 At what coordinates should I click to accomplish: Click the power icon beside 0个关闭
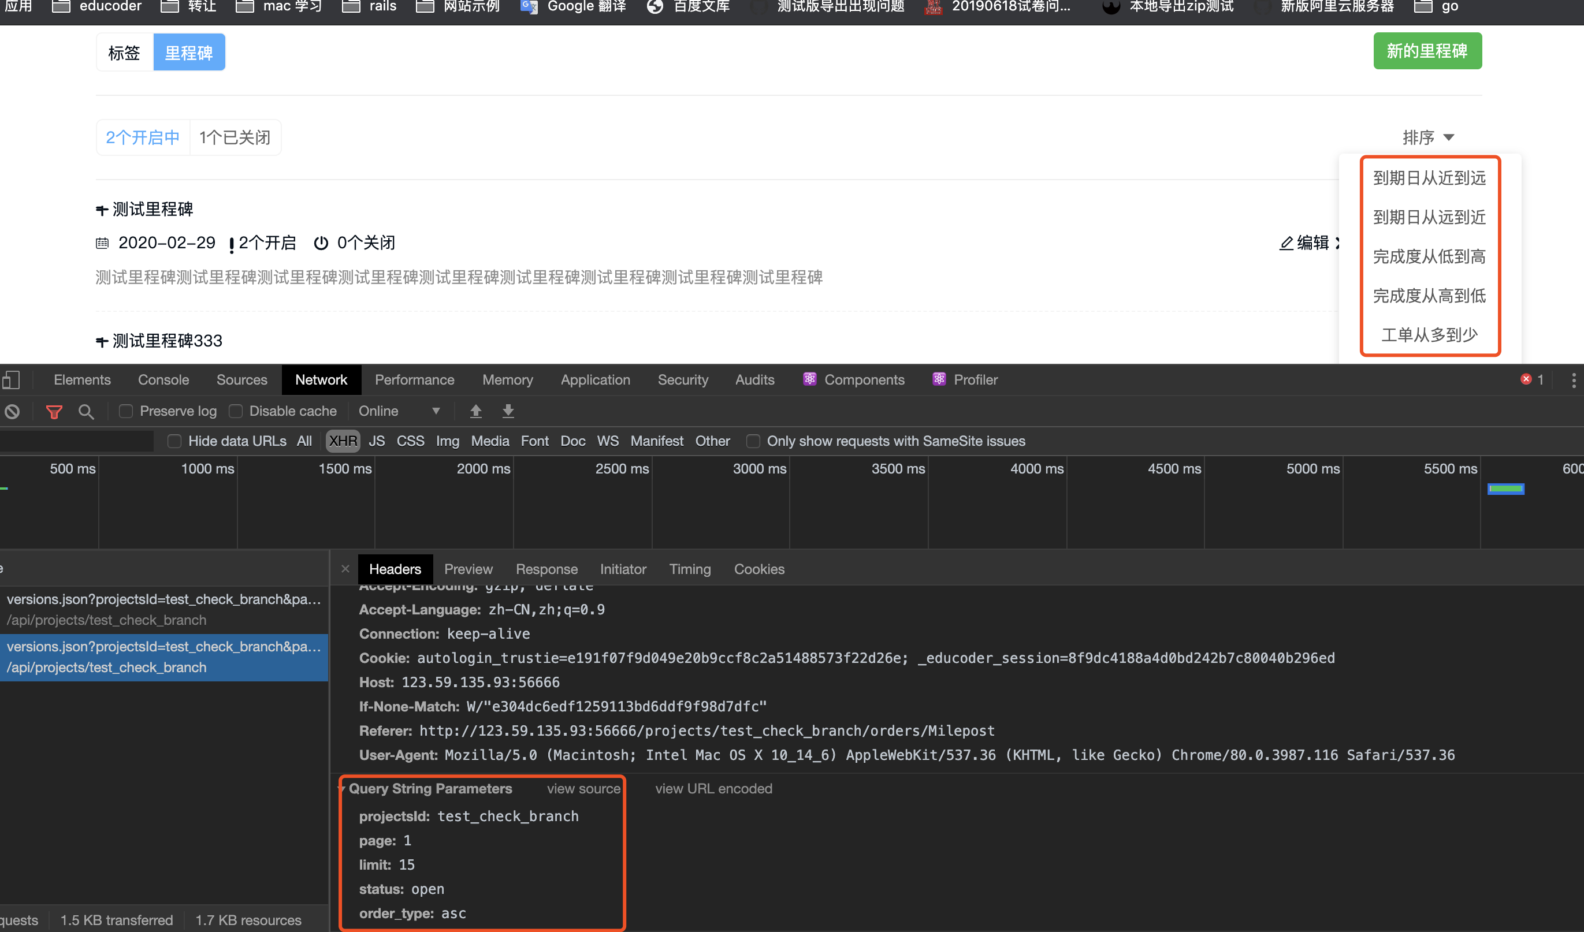(321, 243)
